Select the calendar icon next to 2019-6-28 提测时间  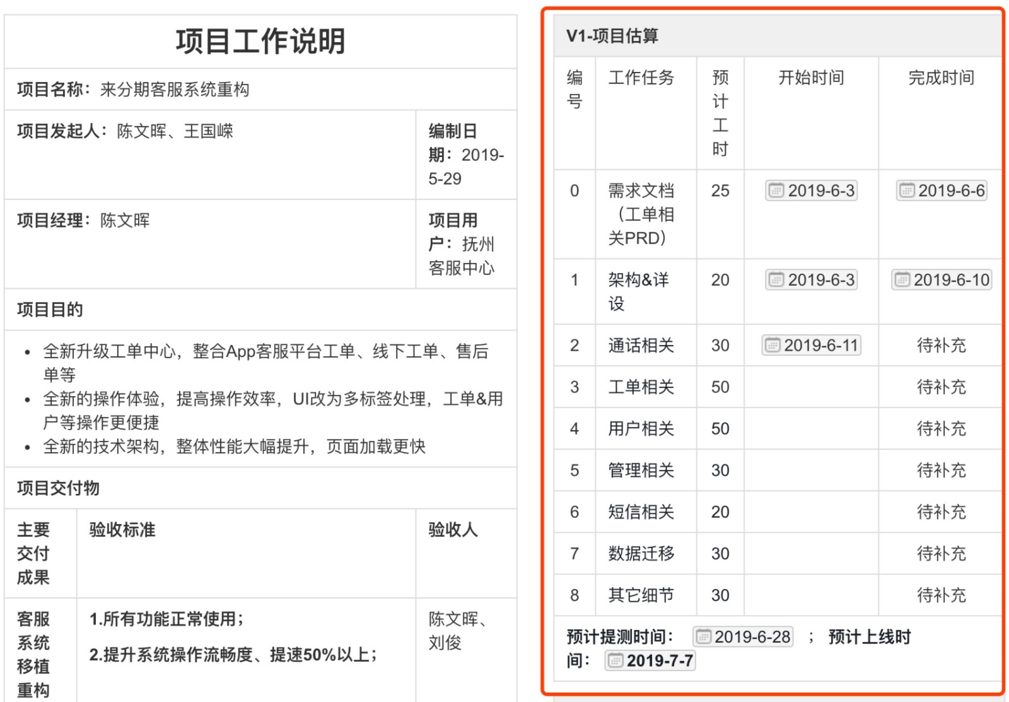coord(705,637)
